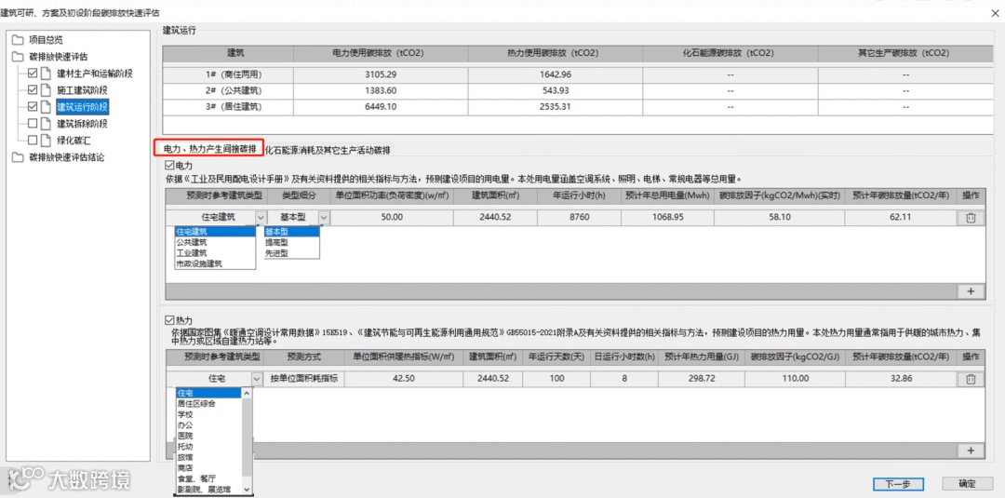Open 碳排放快速评估结论 tree node
The image size is (1005, 498).
point(67,157)
